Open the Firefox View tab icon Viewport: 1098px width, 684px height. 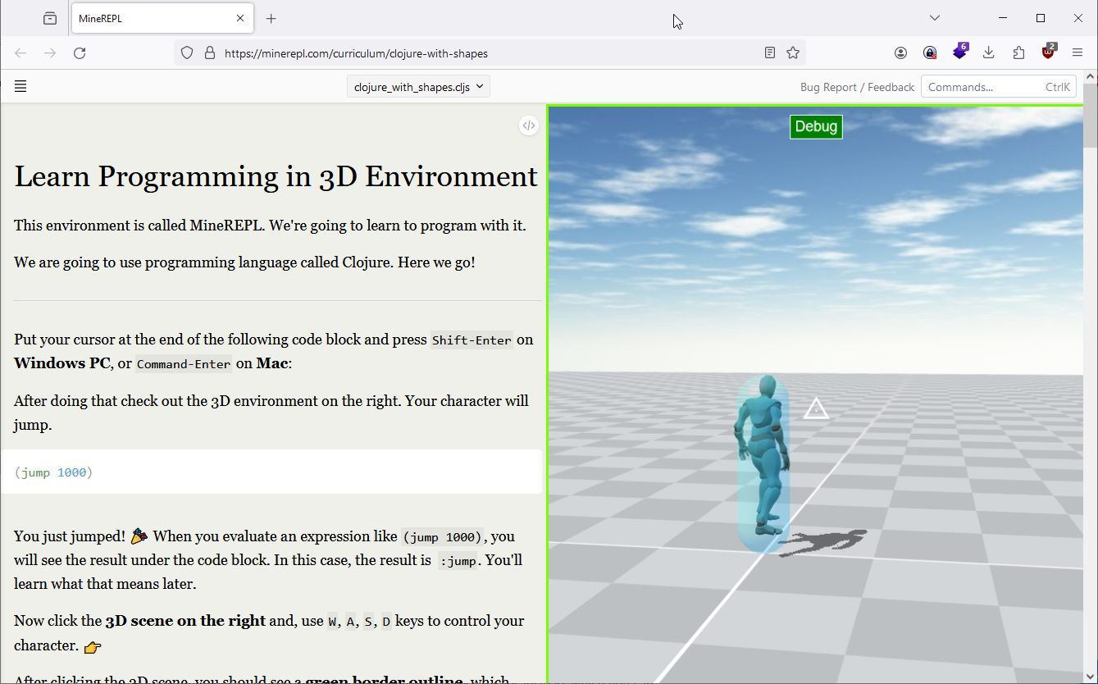[x=50, y=18]
